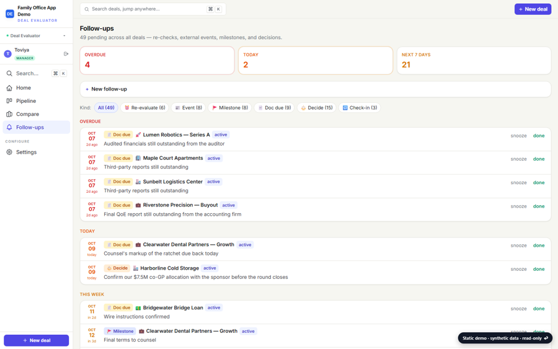The image size is (558, 349).
Task: Filter by Re-evaluate (6)
Action: pos(145,108)
